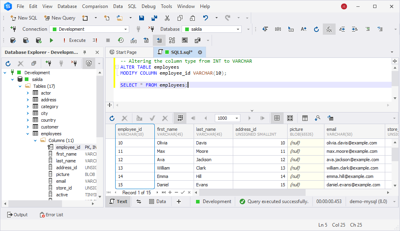Open quick search in data grid

point(318,118)
